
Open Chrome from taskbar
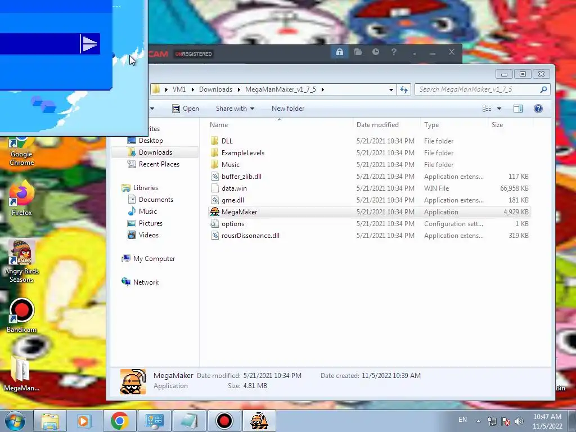[x=119, y=421]
